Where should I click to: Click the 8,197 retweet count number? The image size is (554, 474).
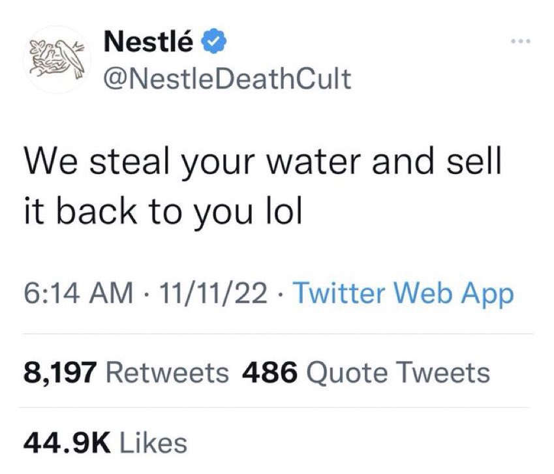pos(60,373)
